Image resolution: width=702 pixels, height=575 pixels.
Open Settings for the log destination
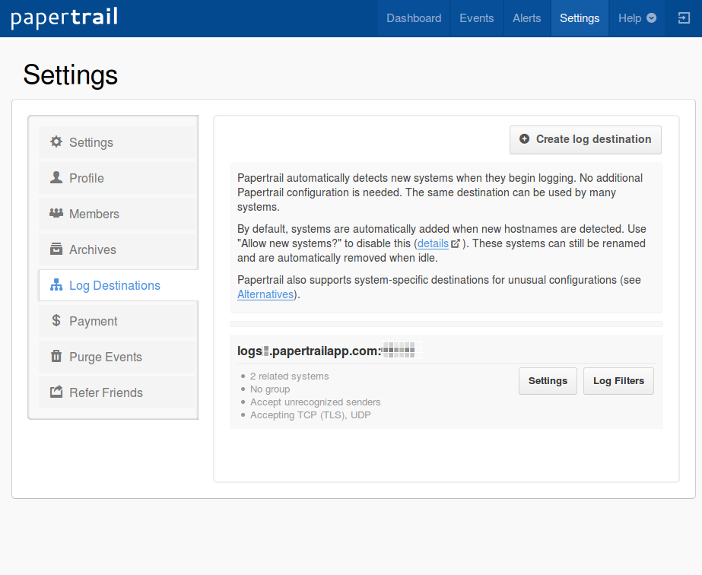click(x=548, y=381)
